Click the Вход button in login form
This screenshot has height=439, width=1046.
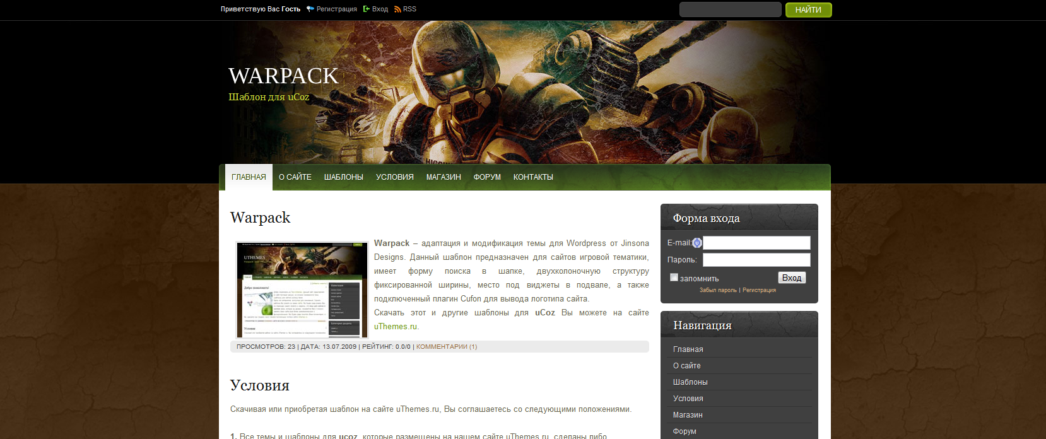(x=792, y=278)
